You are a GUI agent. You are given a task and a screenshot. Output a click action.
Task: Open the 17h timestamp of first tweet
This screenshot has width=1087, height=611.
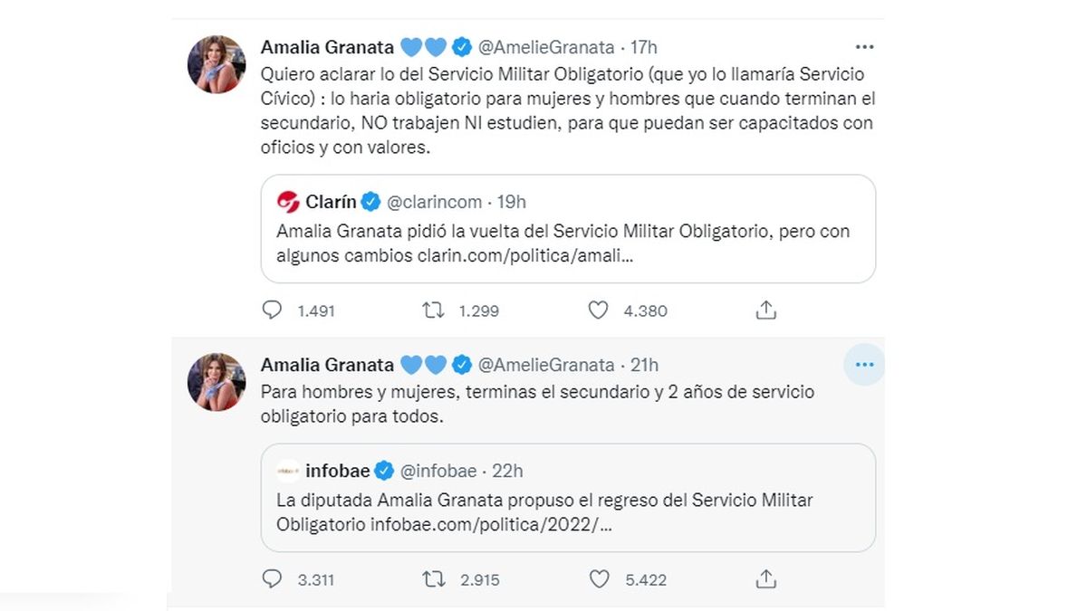645,47
